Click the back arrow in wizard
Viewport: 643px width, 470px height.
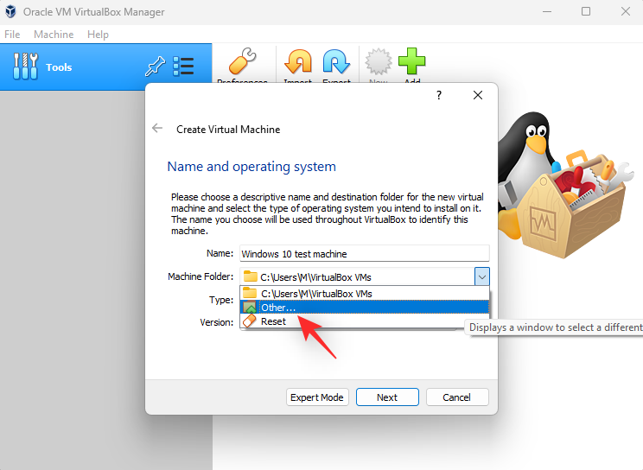pyautogui.click(x=157, y=129)
